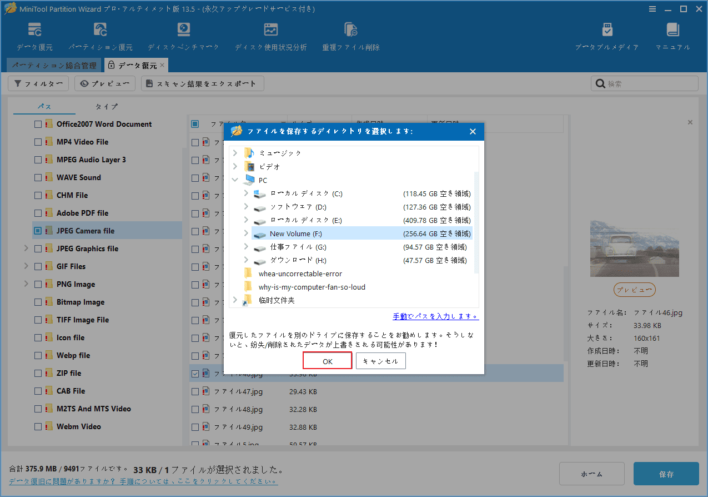708x497 pixels.
Task: Click the manual path entry link
Action: 436,315
